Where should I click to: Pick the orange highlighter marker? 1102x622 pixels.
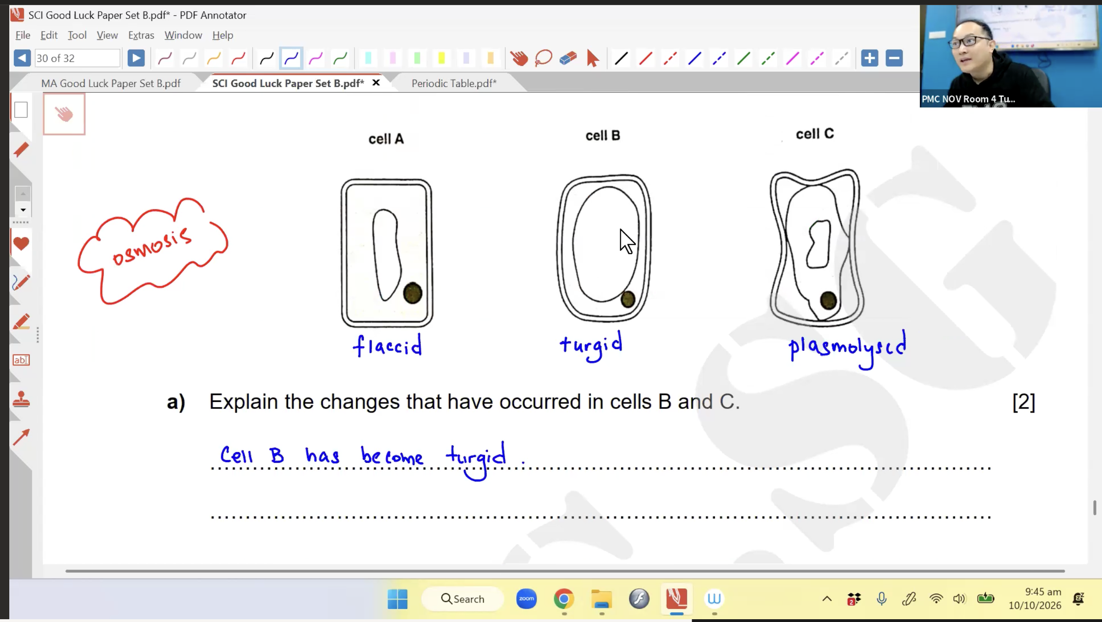point(491,58)
